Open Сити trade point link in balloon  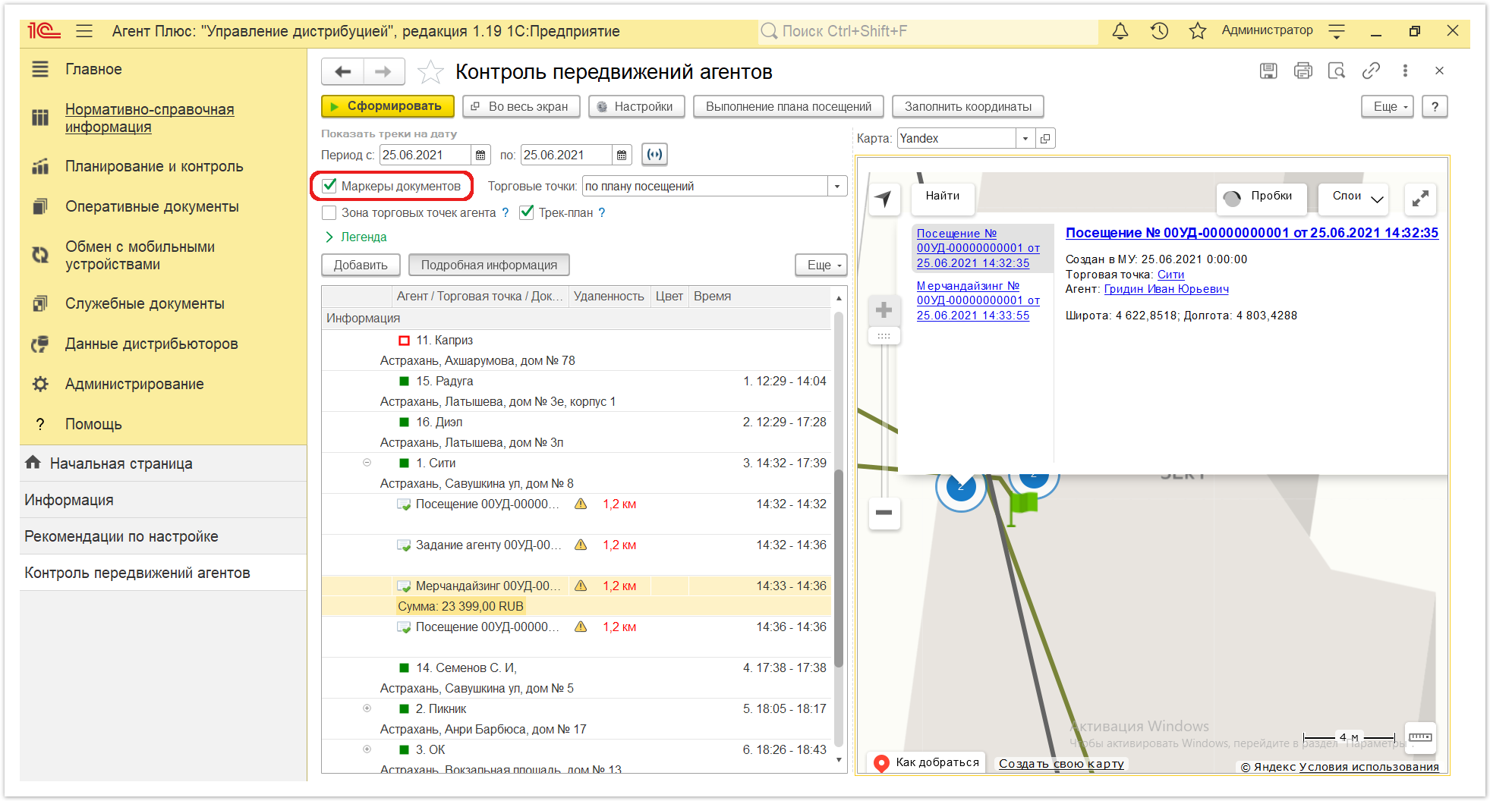click(1170, 275)
